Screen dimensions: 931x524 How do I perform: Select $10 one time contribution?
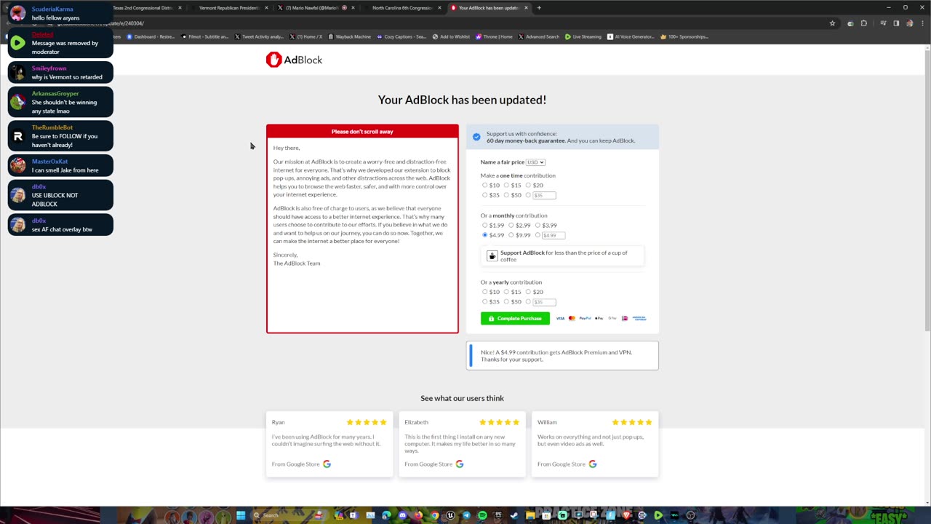[485, 185]
